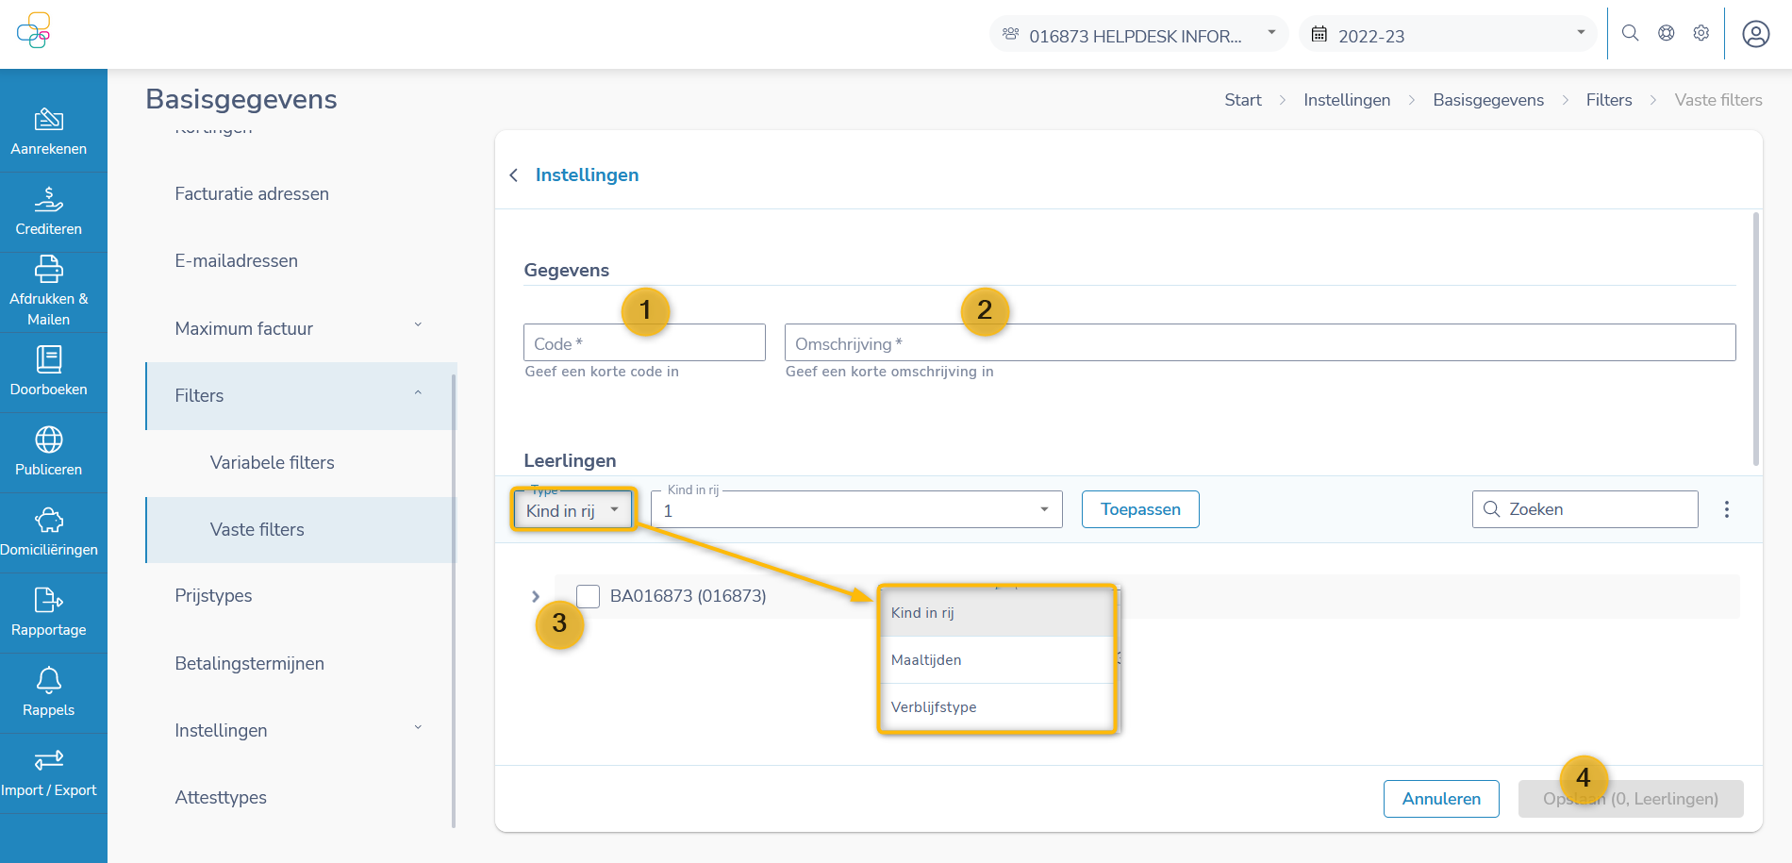Open the Publiceren sidebar section
Viewport: 1792px width, 863px height.
pos(49,453)
